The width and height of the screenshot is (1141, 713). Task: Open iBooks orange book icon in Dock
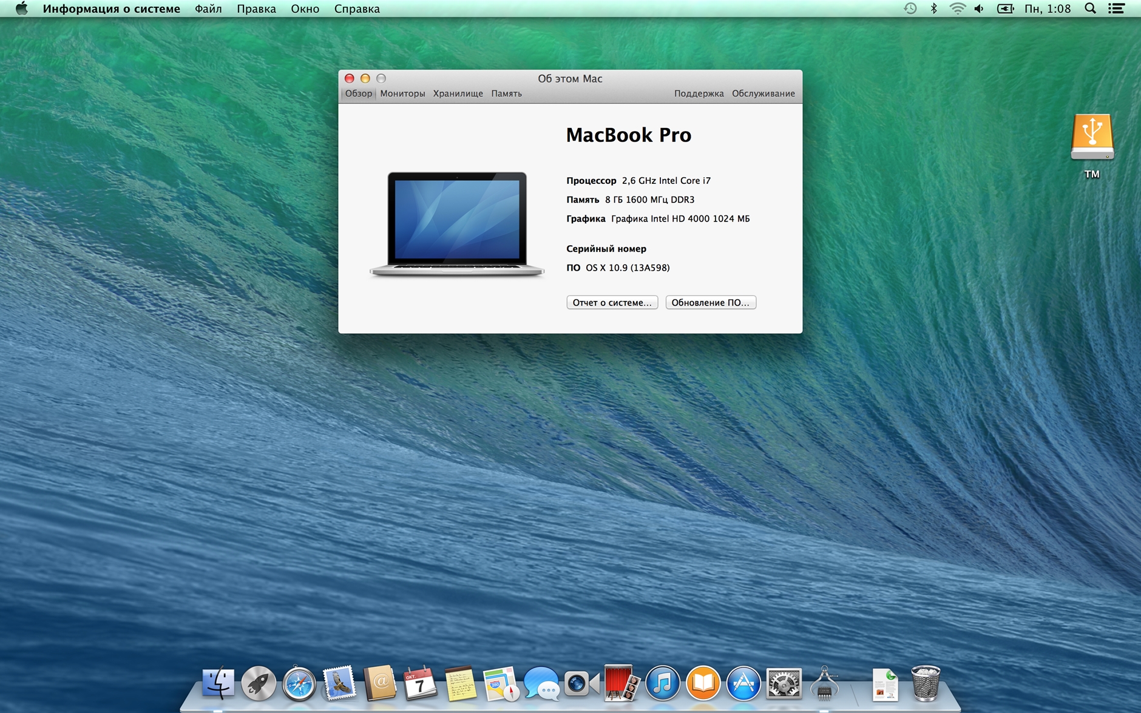point(703,683)
